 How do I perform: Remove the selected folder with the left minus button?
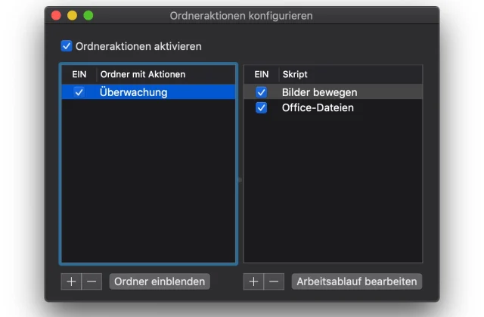coord(92,281)
